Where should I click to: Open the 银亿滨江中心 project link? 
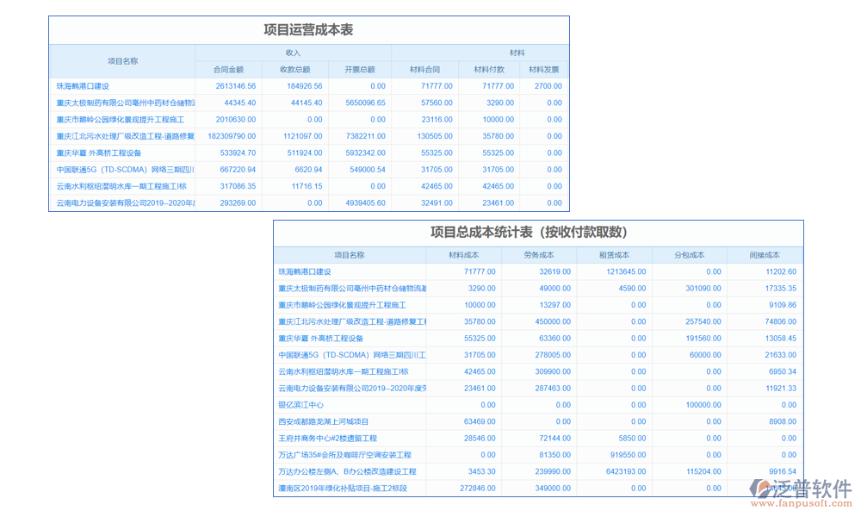point(300,405)
